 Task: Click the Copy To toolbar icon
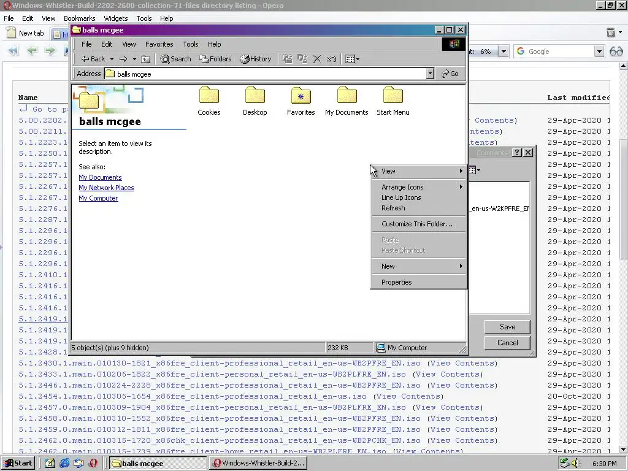point(302,59)
